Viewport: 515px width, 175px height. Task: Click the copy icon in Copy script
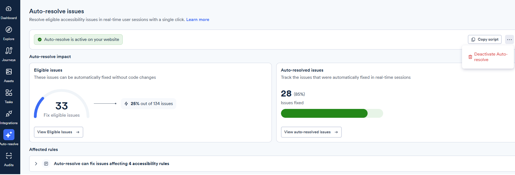[x=473, y=40]
